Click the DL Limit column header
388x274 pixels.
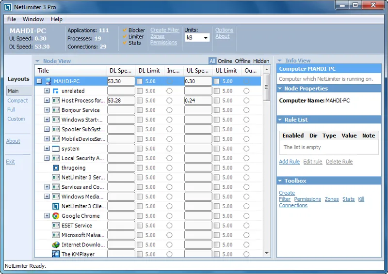149,71
